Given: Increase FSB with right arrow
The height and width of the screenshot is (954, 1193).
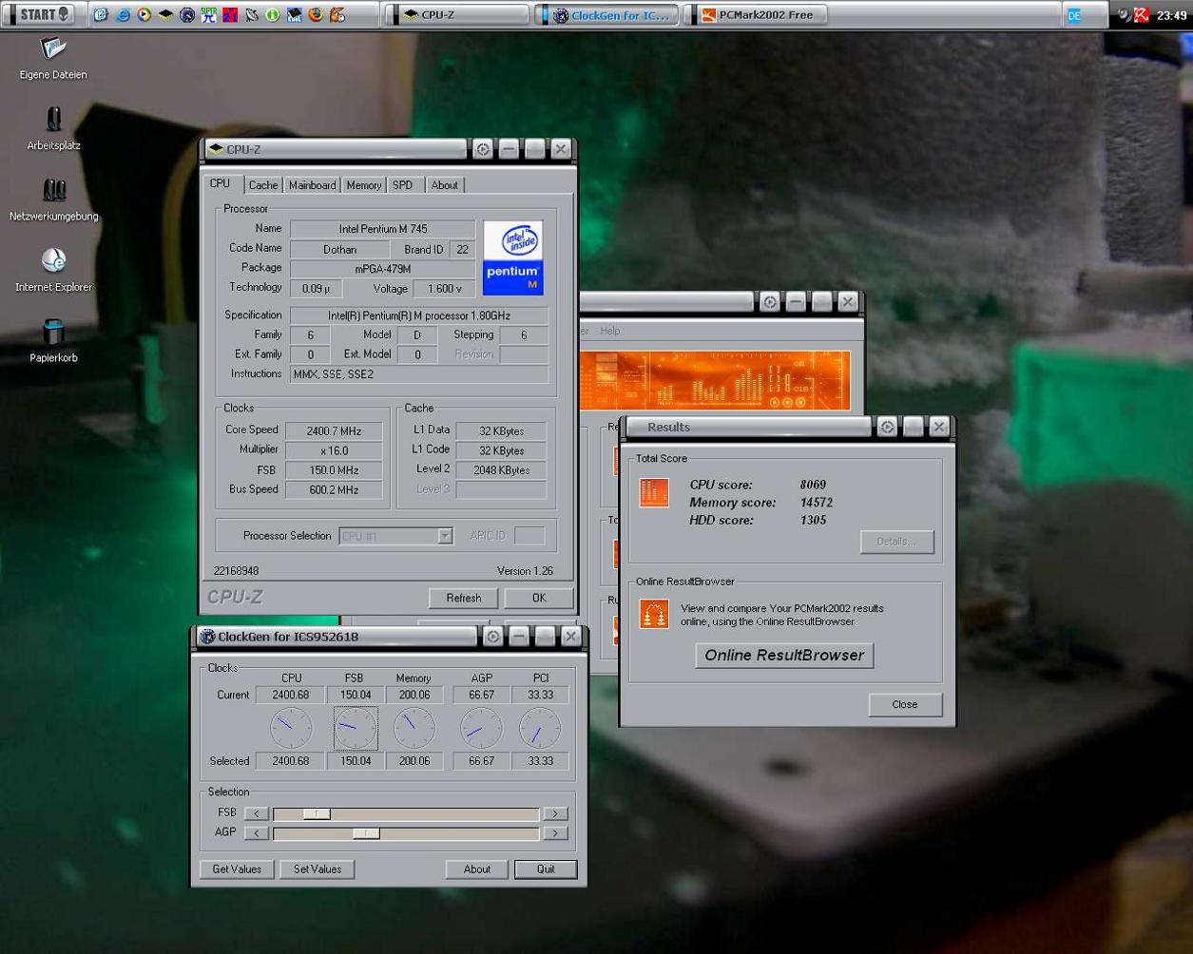Looking at the screenshot, I should click(x=555, y=814).
